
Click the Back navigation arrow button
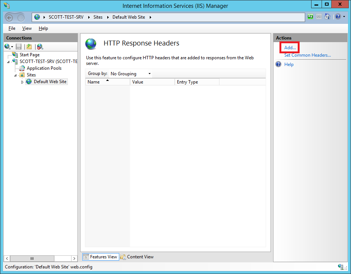point(10,17)
